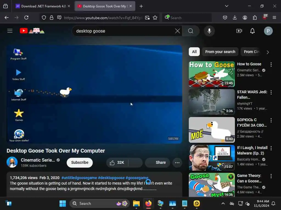Open clock showing 9:44 AM

[262, 203]
